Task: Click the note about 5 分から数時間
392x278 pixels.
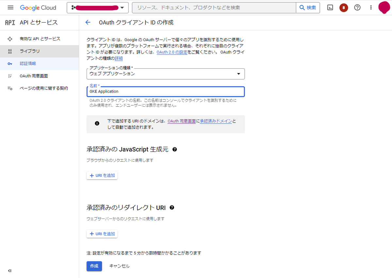Action: point(144,253)
